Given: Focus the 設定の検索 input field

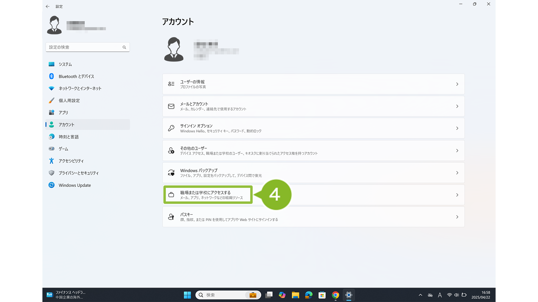Looking at the screenshot, I should 87,47.
